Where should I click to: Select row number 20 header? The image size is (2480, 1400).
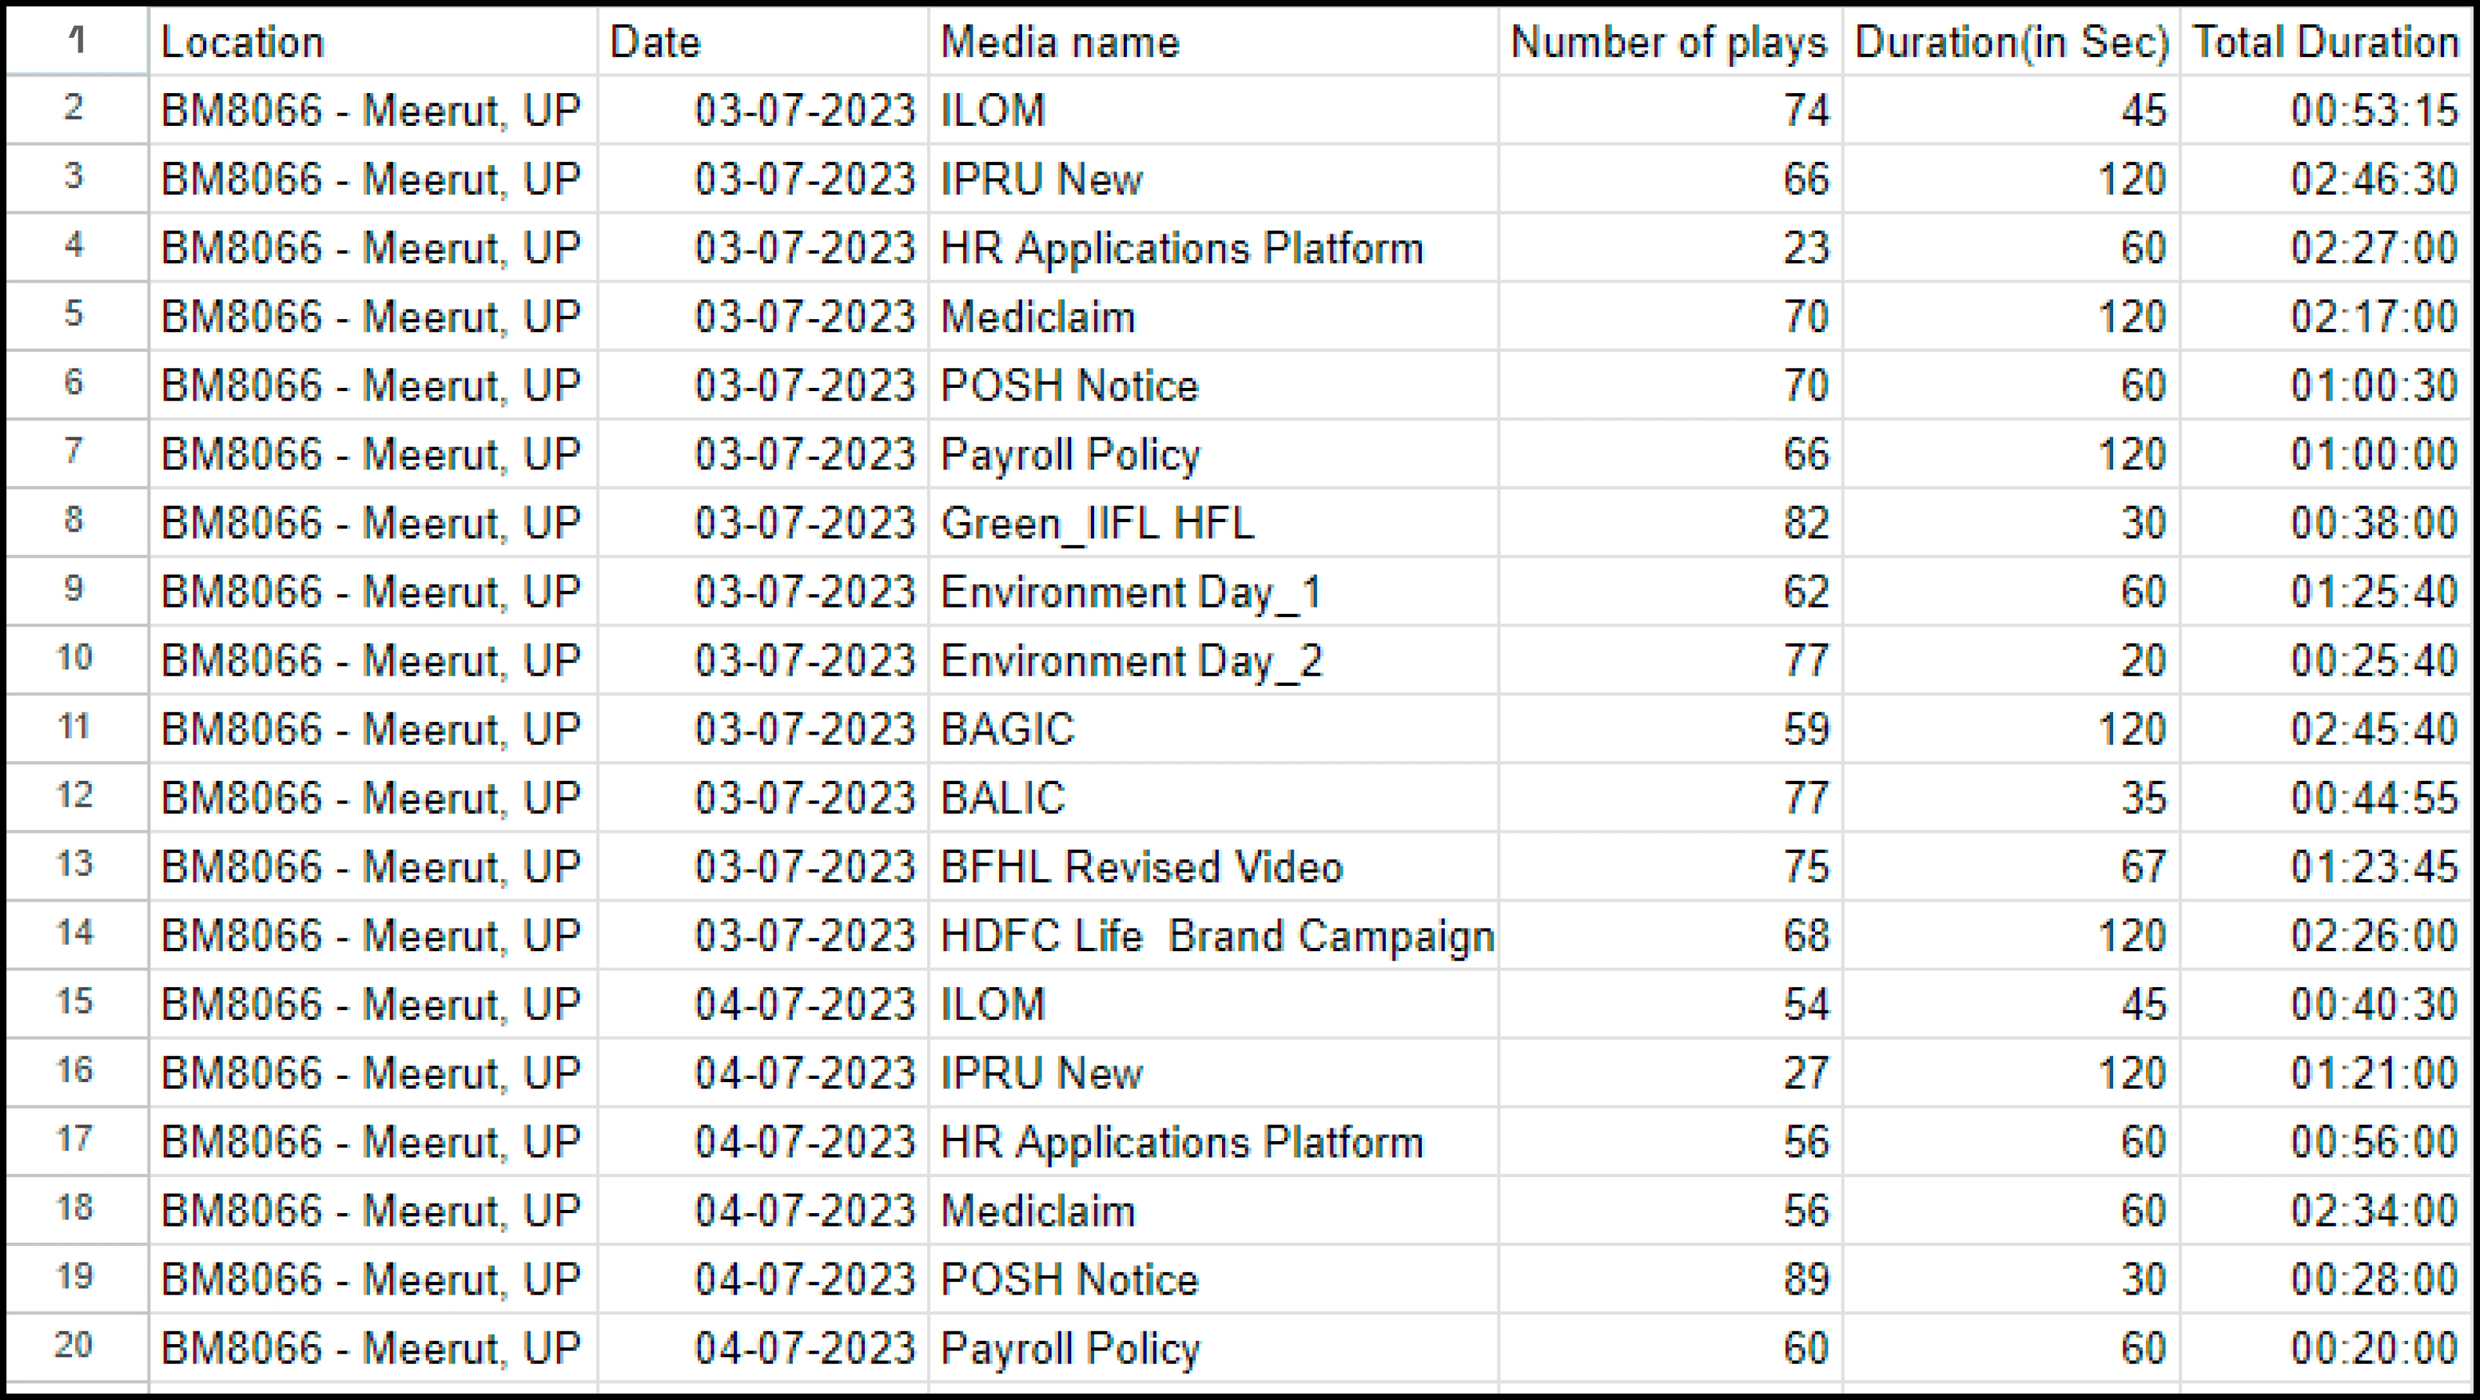point(77,1347)
